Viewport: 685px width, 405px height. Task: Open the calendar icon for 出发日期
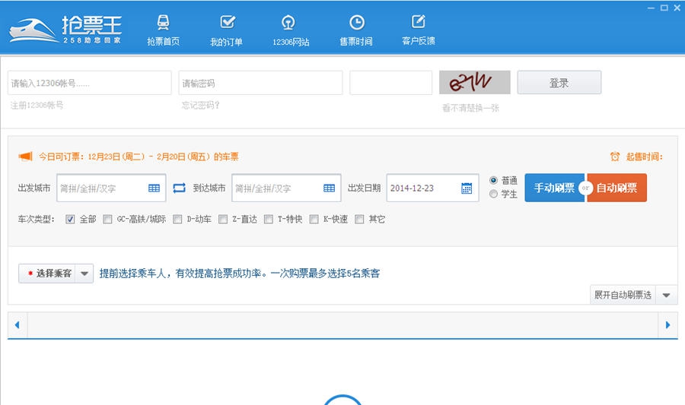coord(467,188)
